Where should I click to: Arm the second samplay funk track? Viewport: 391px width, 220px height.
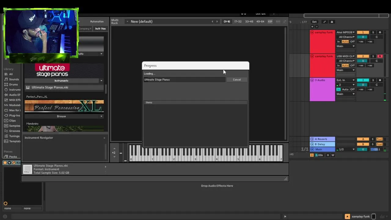[x=380, y=56]
